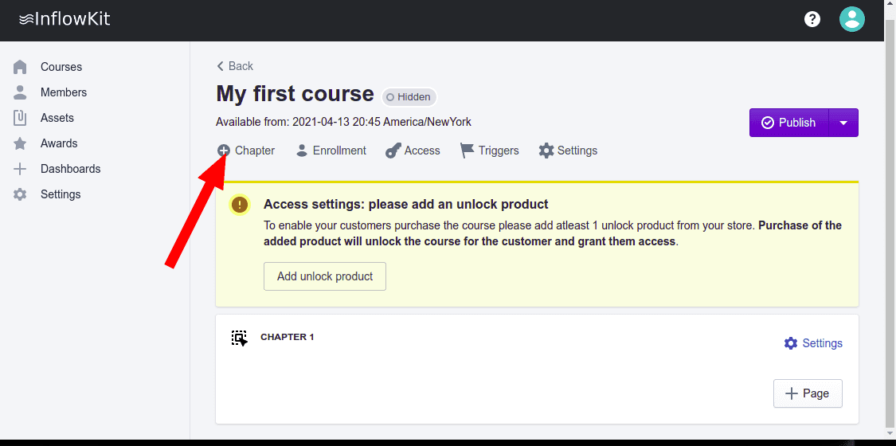The image size is (896, 446).
Task: Open the sidebar Settings gear
Action: (x=21, y=194)
